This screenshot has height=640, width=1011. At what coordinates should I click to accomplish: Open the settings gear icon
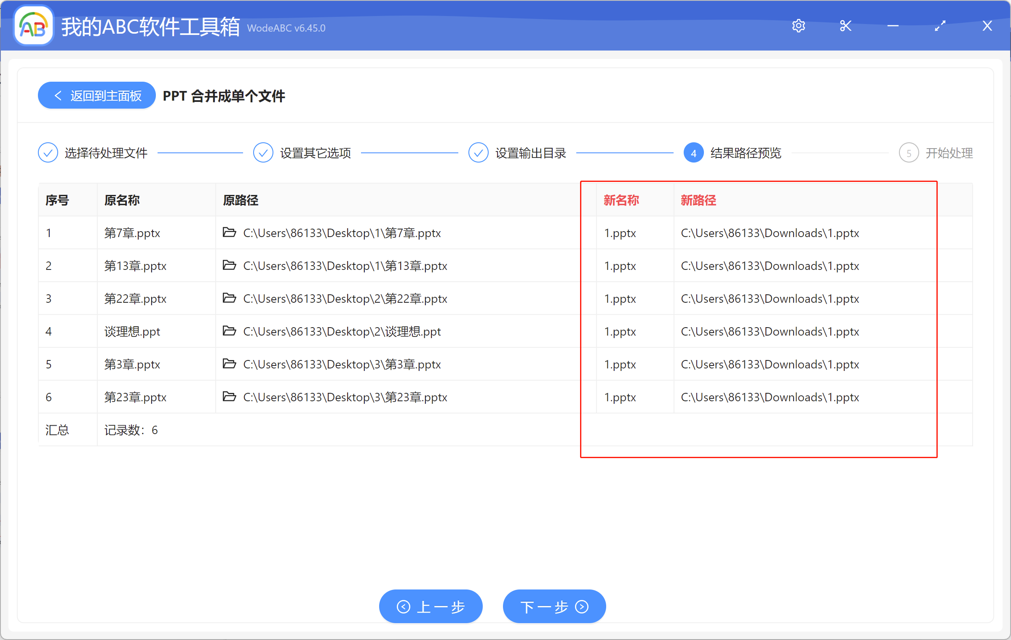[798, 26]
